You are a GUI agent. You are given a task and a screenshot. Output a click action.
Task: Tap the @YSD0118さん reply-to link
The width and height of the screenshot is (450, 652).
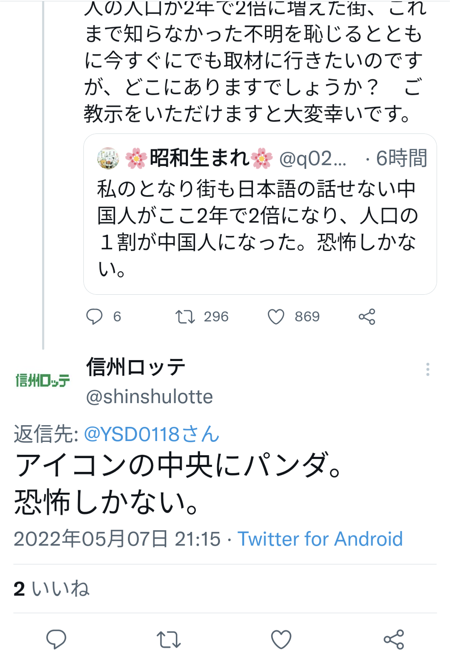(152, 434)
